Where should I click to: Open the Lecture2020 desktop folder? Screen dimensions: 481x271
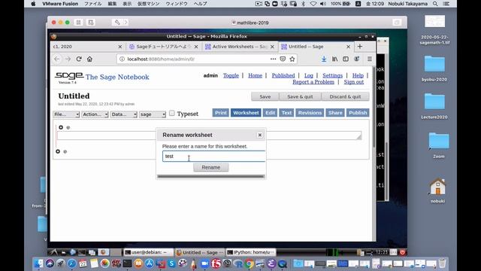[x=434, y=106]
